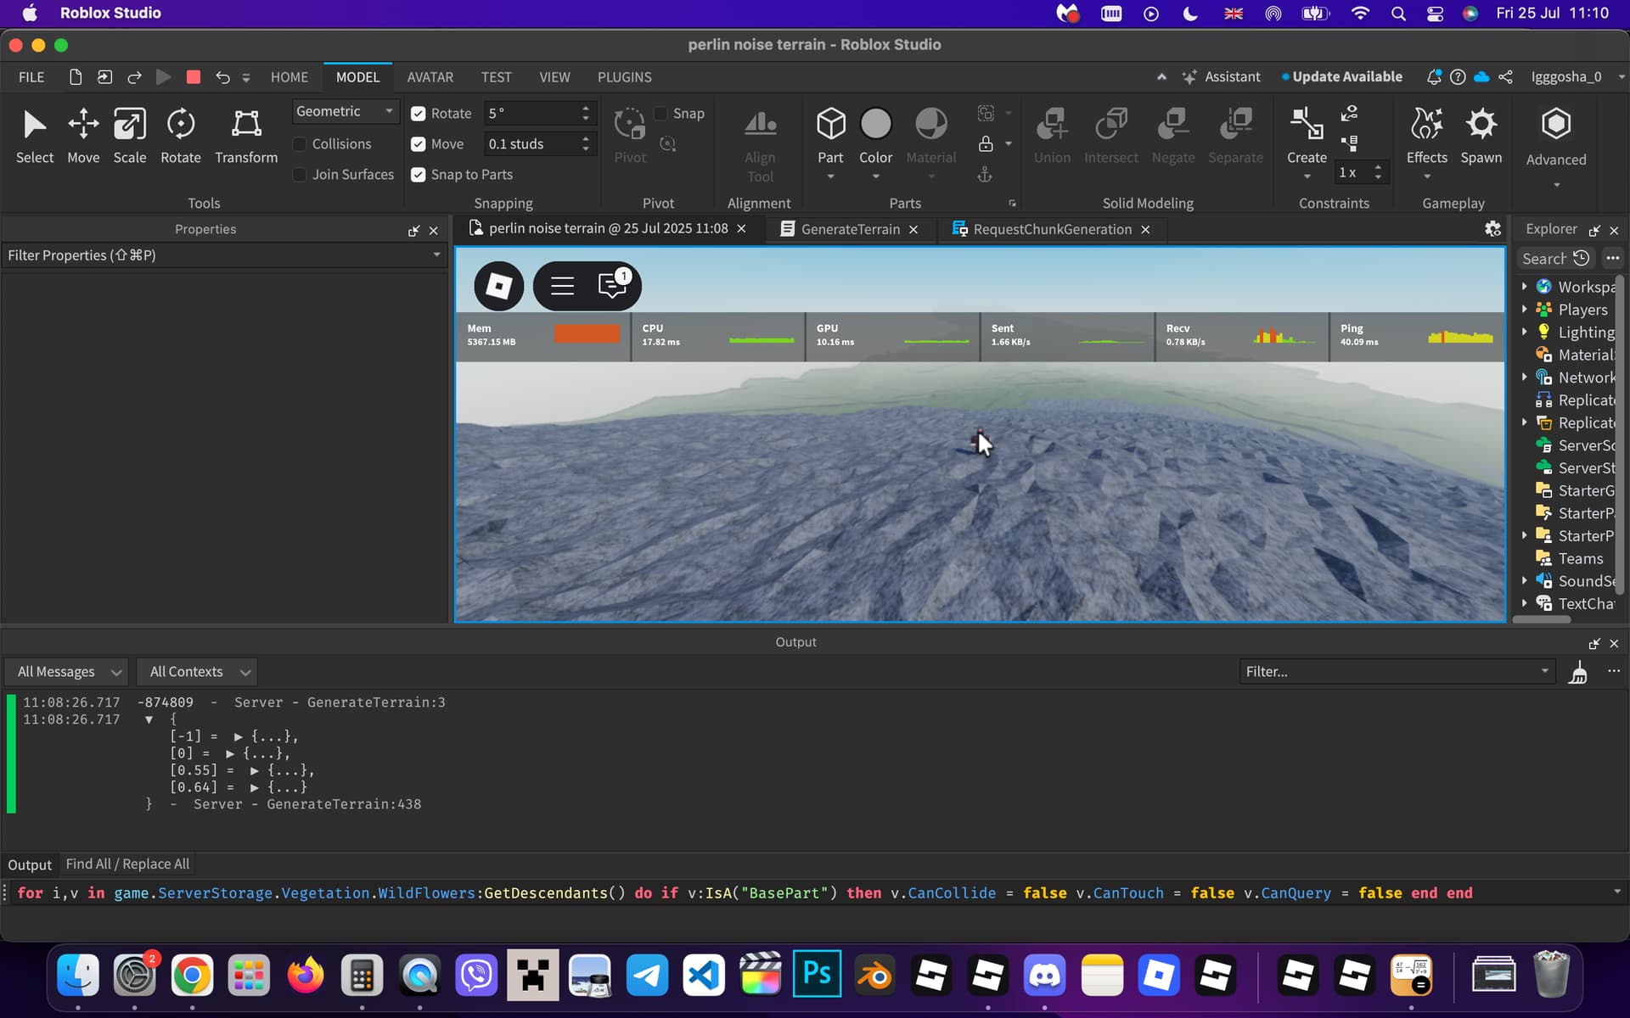Insert a new Part

[x=830, y=125]
